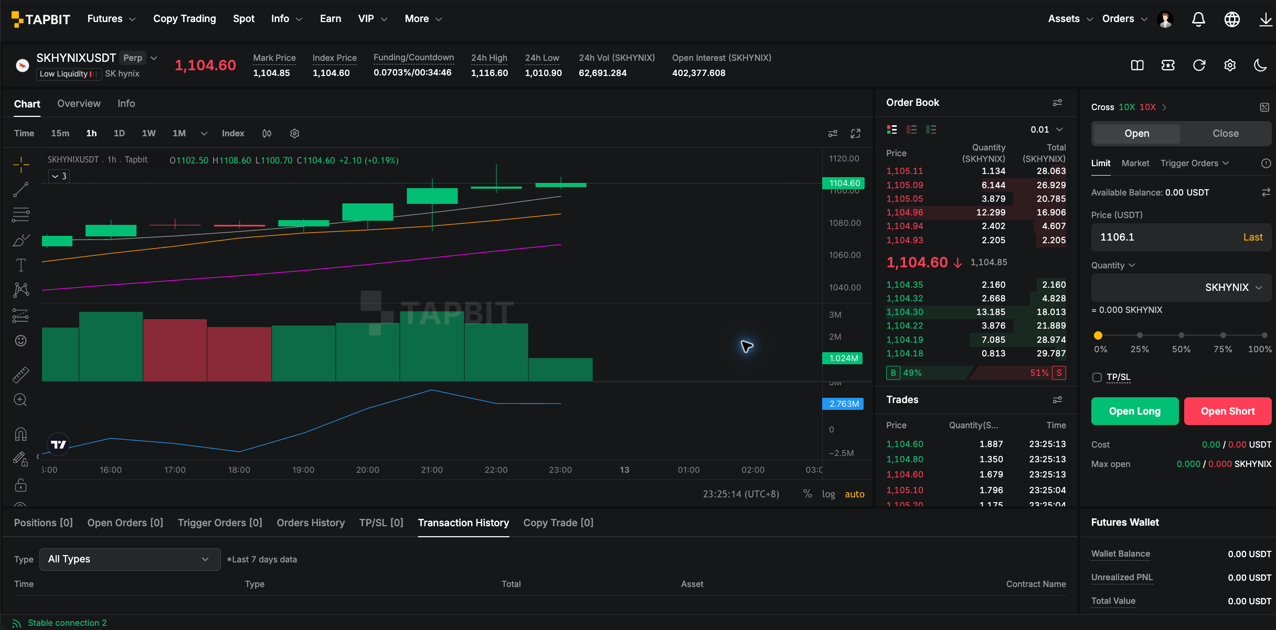Screen dimensions: 1276x630
Task: Set price to Last
Action: 1253,237
